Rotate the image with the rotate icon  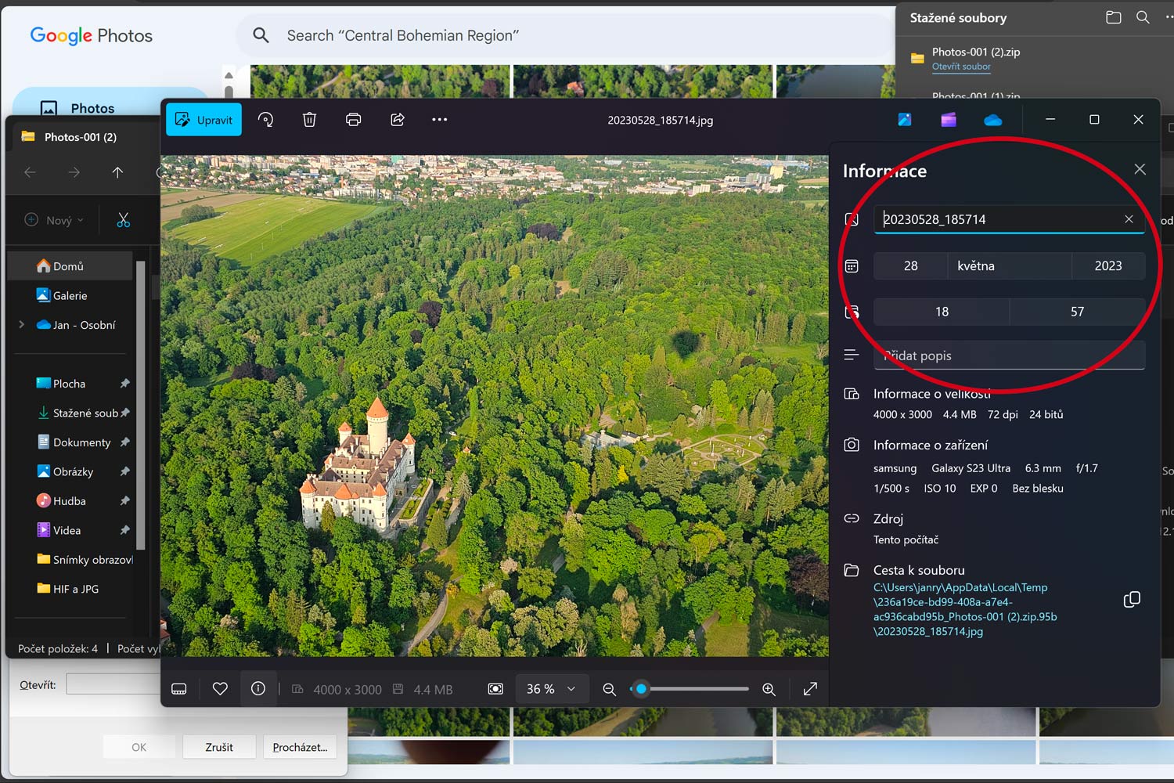click(x=266, y=120)
